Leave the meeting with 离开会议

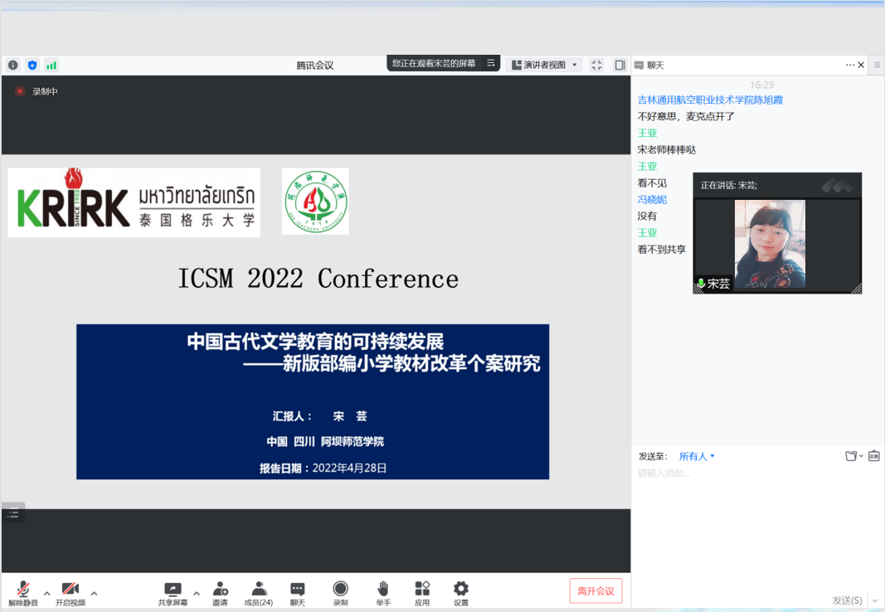pyautogui.click(x=596, y=590)
